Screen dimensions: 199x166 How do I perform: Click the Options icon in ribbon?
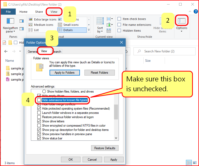(182, 21)
